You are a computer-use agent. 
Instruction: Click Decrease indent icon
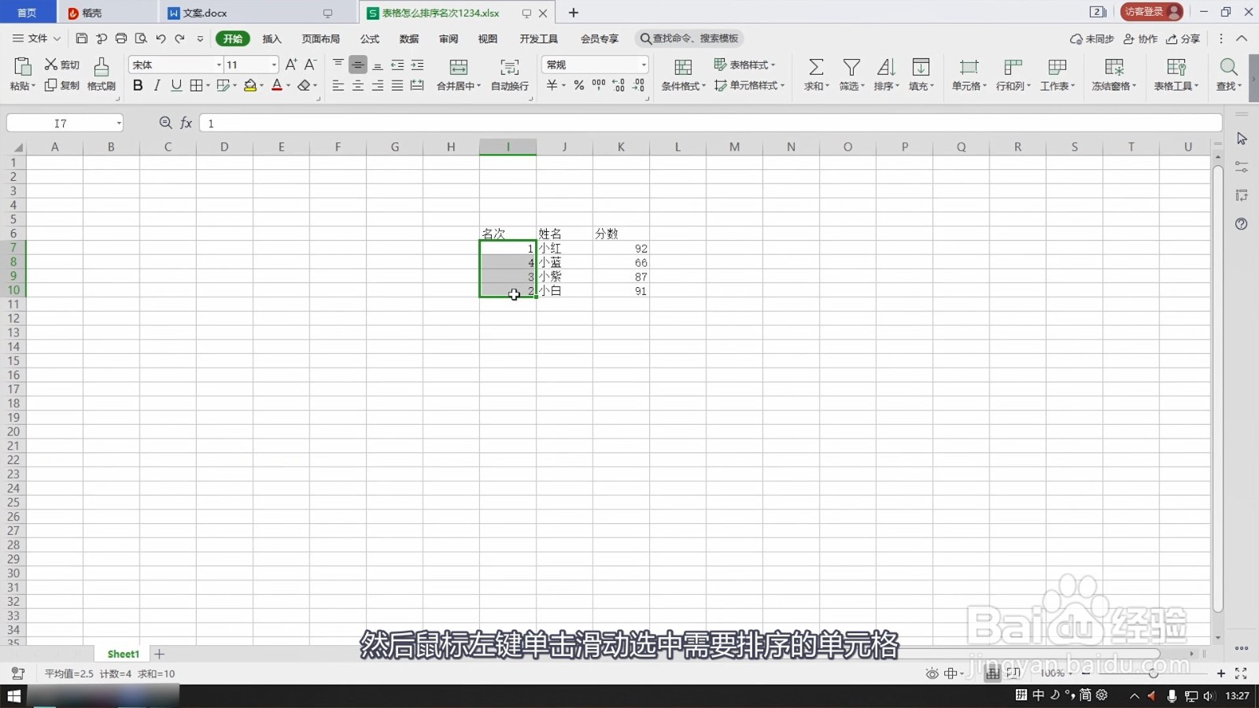[397, 65]
